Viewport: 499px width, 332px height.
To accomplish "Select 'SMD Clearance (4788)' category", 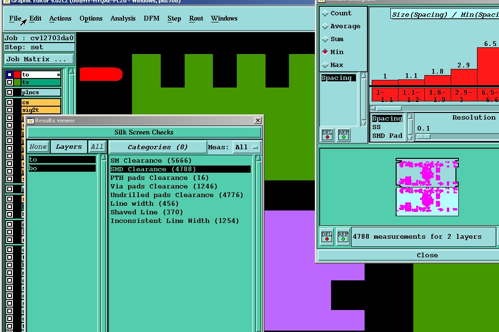I will (180, 169).
